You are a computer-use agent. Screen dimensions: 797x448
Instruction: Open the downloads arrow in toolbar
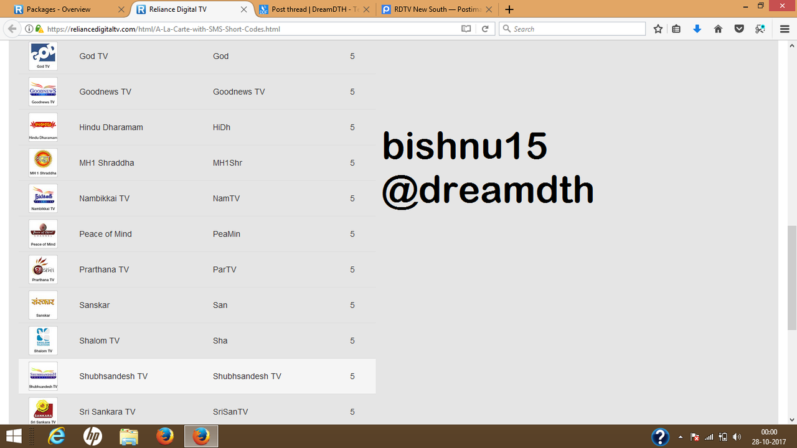tap(697, 29)
